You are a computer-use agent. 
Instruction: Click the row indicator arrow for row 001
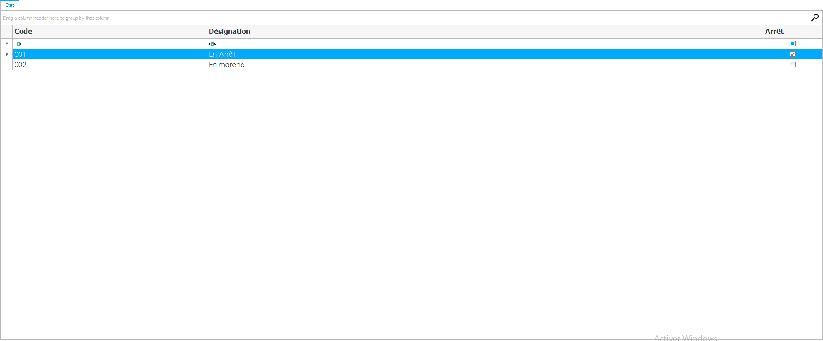pos(7,54)
